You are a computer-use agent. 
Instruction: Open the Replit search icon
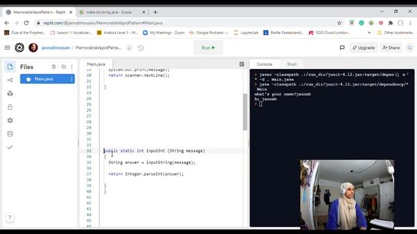click(x=410, y=47)
